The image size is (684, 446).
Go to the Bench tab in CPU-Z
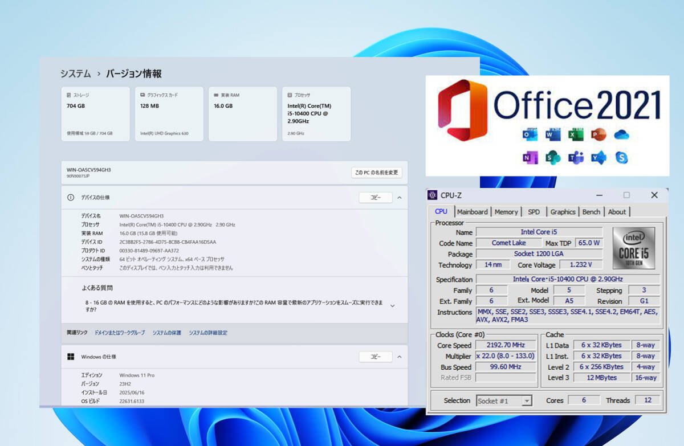[591, 212]
